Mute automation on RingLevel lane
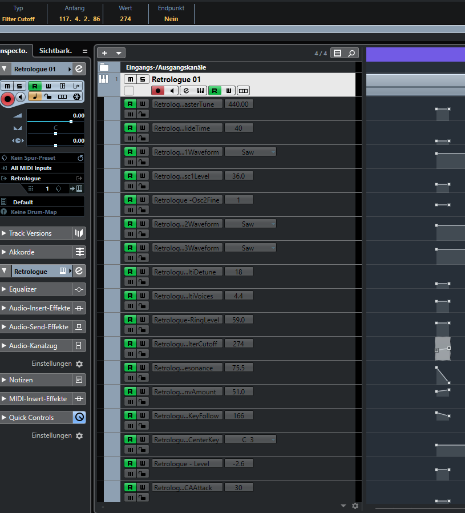This screenshot has width=465, height=513. pyautogui.click(x=131, y=330)
